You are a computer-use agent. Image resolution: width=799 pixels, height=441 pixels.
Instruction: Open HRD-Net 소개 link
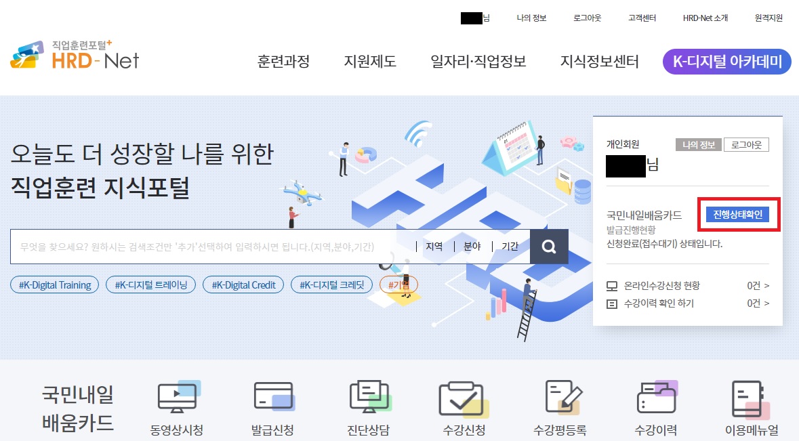pyautogui.click(x=705, y=18)
